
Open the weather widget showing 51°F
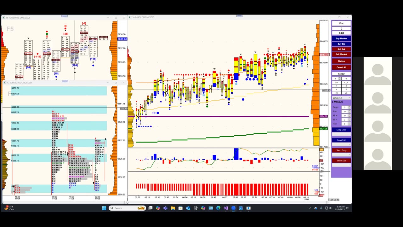9,208
